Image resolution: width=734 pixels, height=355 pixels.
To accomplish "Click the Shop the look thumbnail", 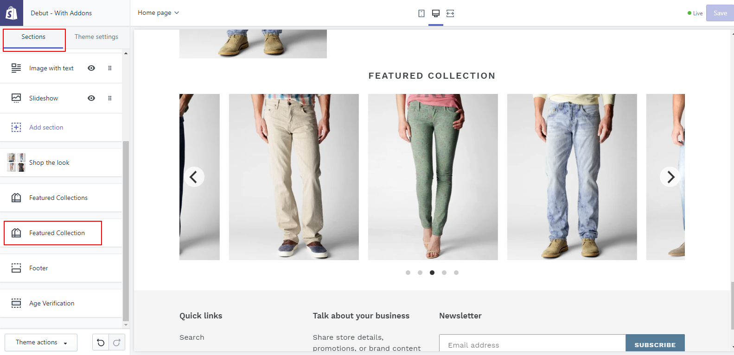I will tap(16, 162).
